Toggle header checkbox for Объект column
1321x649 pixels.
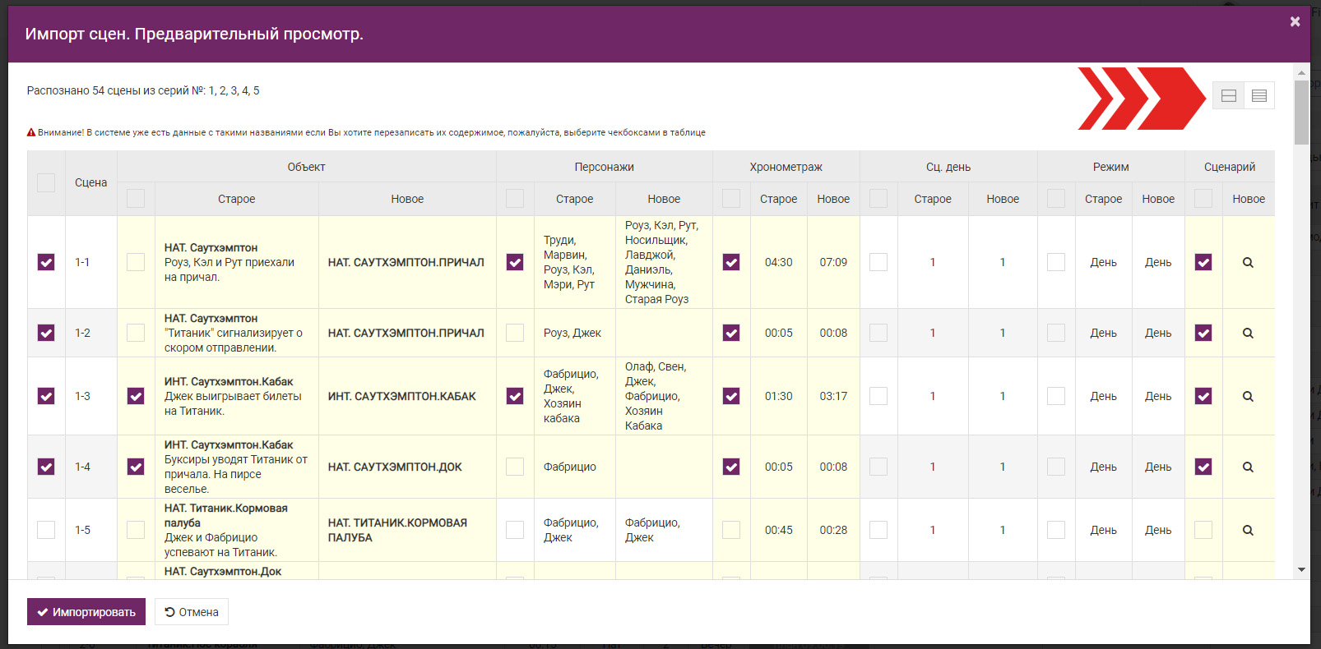tap(136, 199)
